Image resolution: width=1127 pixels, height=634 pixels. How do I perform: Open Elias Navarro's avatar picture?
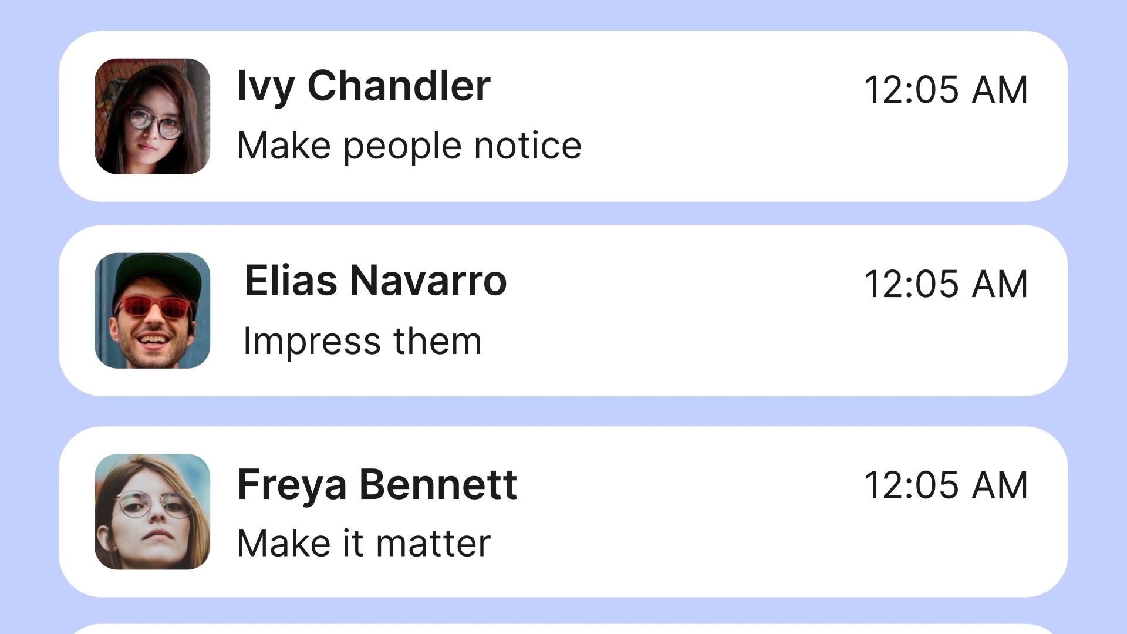pyautogui.click(x=152, y=311)
